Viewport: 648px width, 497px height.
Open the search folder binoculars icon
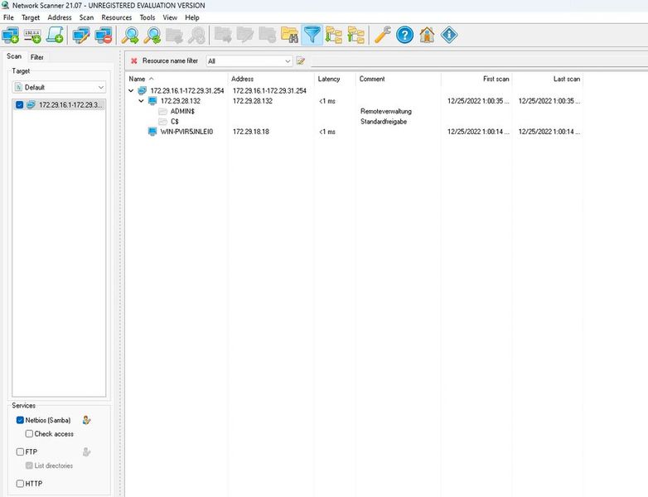[290, 35]
